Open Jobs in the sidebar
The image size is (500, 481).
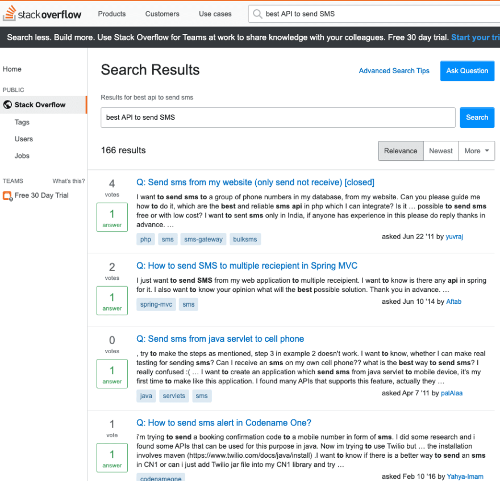coord(22,156)
